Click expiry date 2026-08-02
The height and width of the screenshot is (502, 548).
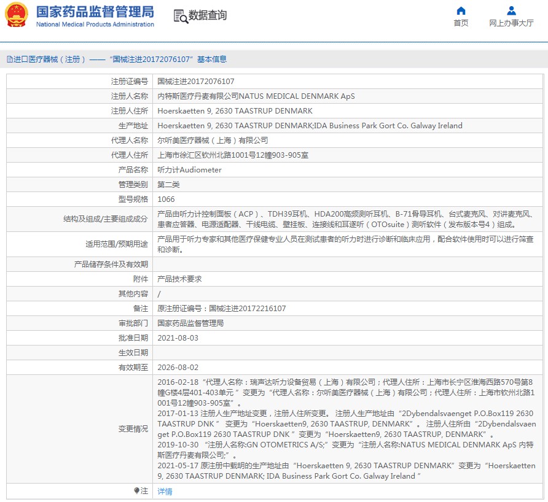[x=178, y=367]
